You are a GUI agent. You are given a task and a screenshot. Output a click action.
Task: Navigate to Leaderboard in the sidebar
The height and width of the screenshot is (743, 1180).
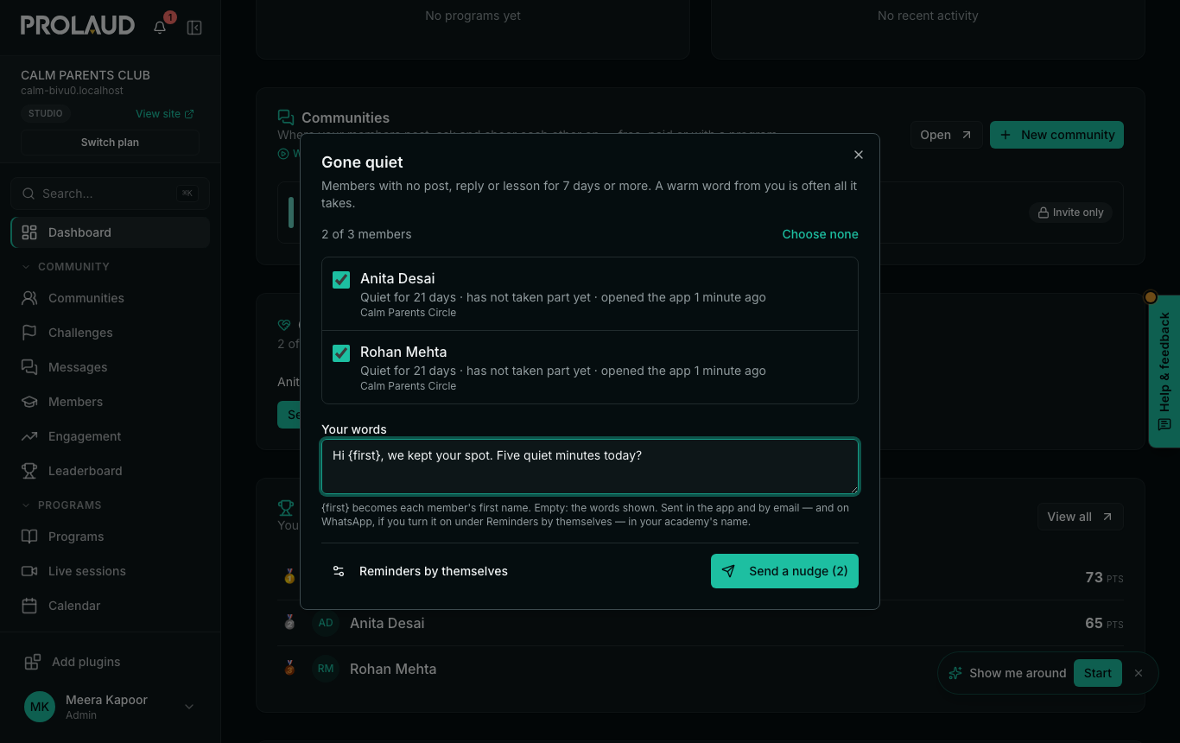point(110,471)
